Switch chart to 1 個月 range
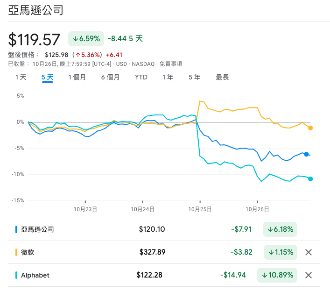This screenshot has width=330, height=292. pos(77,77)
